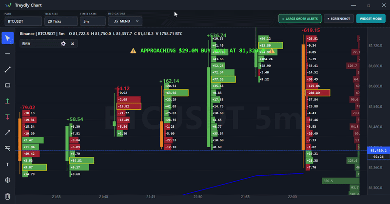Take a chart screenshot
The width and height of the screenshot is (390, 204).
(x=339, y=18)
